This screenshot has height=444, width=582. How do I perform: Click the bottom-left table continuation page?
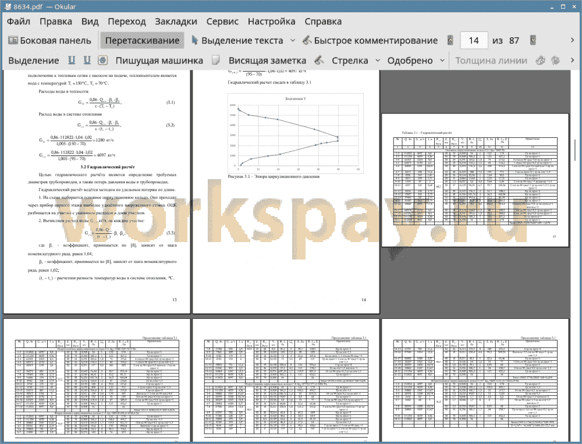pos(97,380)
